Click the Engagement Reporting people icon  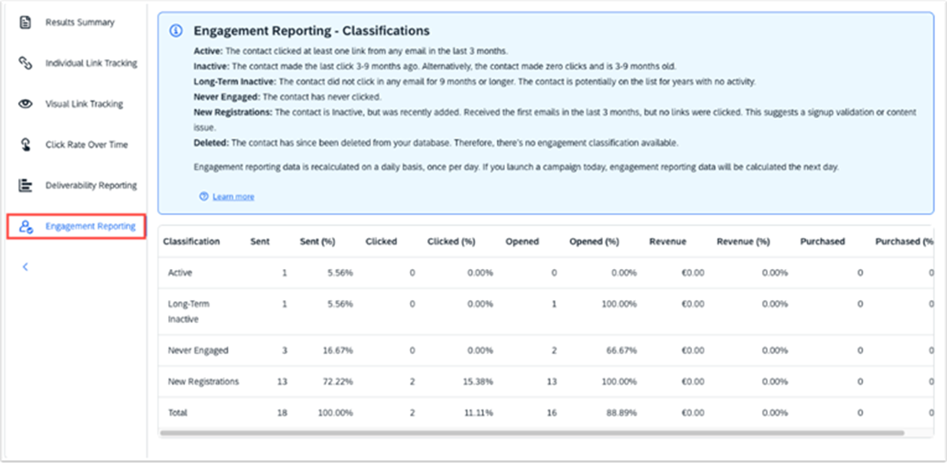tap(26, 226)
